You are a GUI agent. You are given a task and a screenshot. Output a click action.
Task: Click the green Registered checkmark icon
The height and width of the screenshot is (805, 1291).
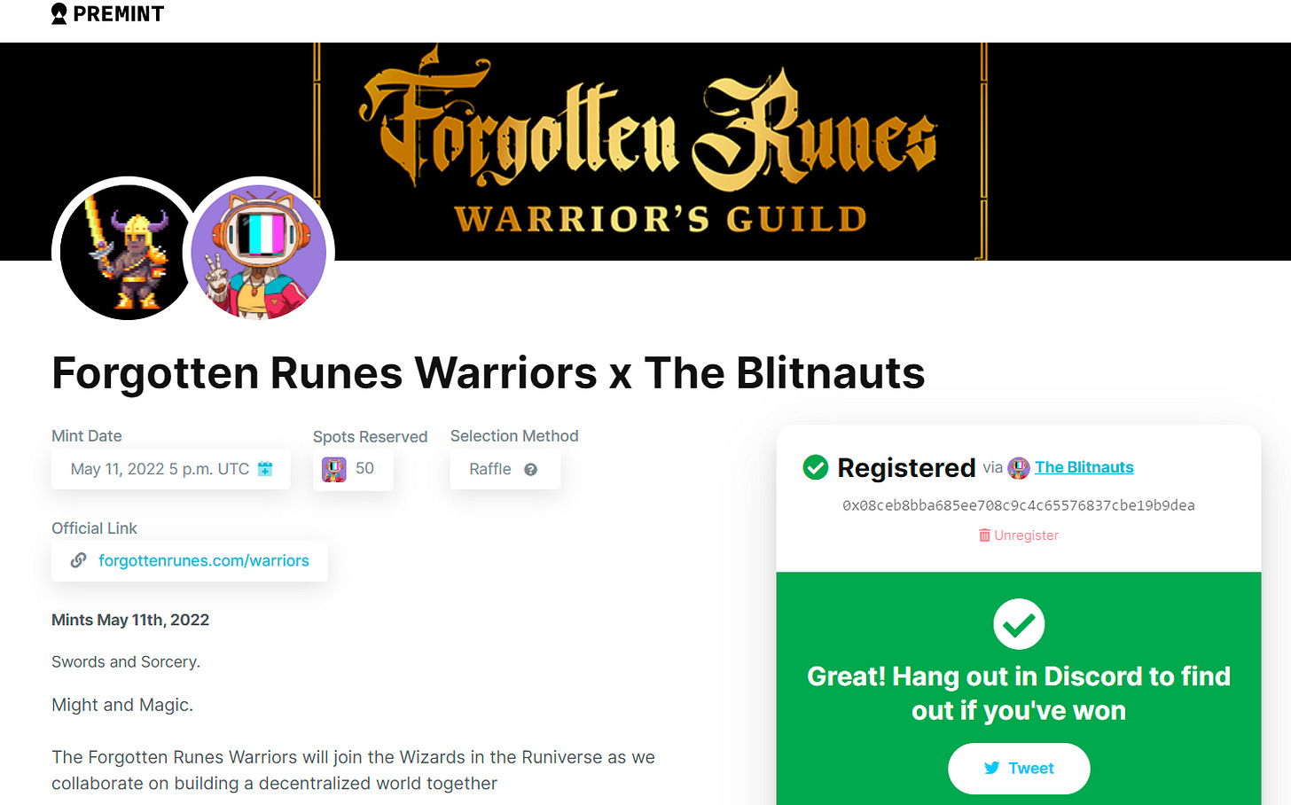pos(815,467)
